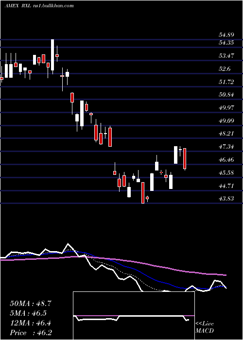Click the 53.47 price label
Viewport: 243px width, 340px height.
click(x=226, y=56)
